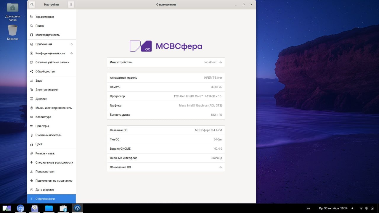Click the localhost device name value
Viewport: 379px width, 213px height.
[x=211, y=62]
